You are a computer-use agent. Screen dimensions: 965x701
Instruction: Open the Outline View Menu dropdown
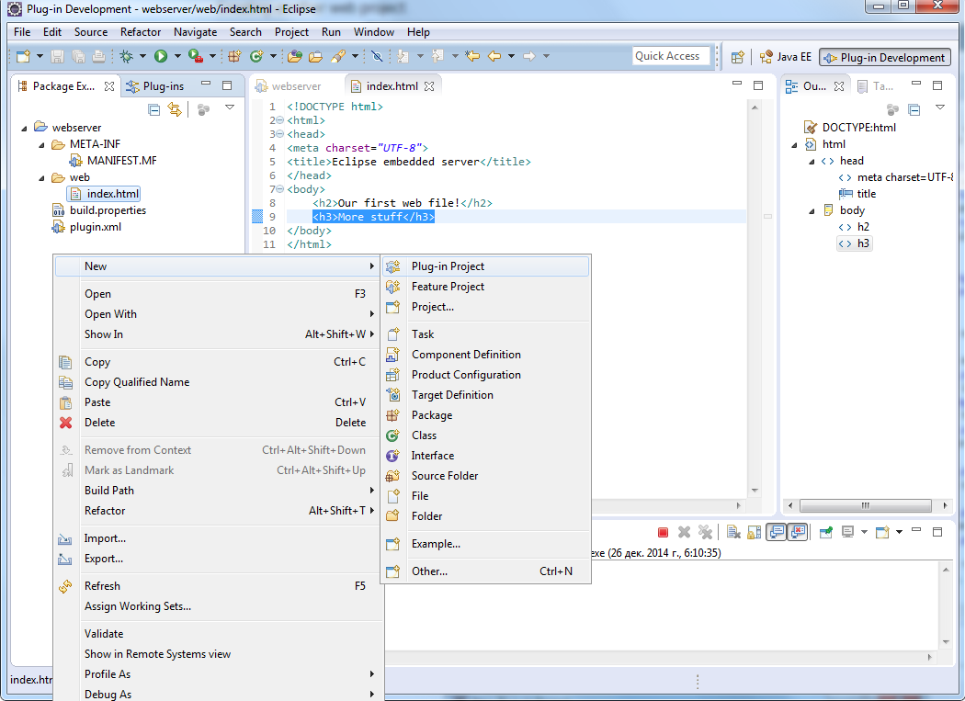click(940, 107)
